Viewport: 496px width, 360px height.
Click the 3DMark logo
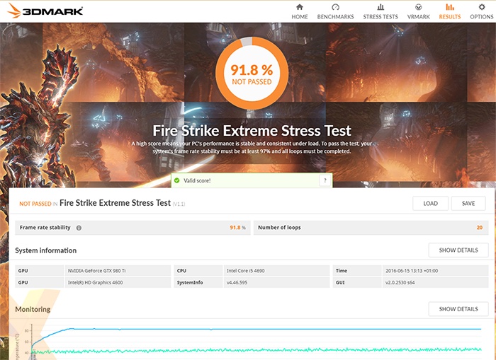click(x=44, y=11)
